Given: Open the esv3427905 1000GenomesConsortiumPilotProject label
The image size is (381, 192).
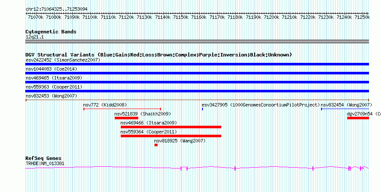Looking at the screenshot, I should tap(261, 105).
